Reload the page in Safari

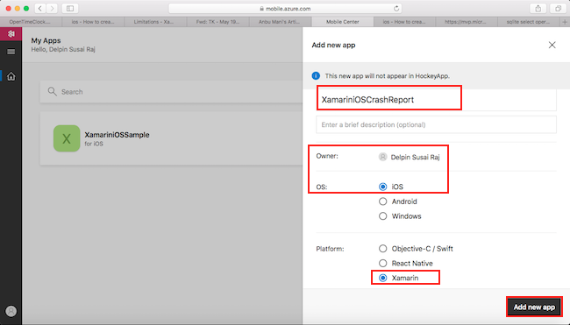pyautogui.click(x=396, y=9)
